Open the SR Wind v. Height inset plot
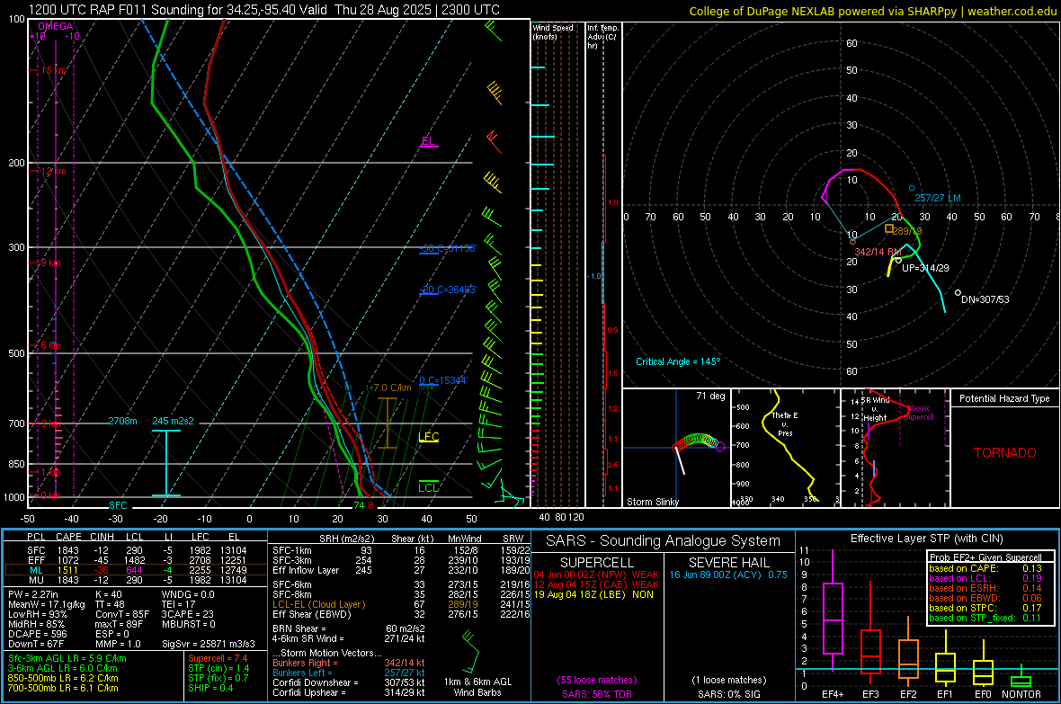Image resolution: width=1061 pixels, height=704 pixels. [895, 448]
